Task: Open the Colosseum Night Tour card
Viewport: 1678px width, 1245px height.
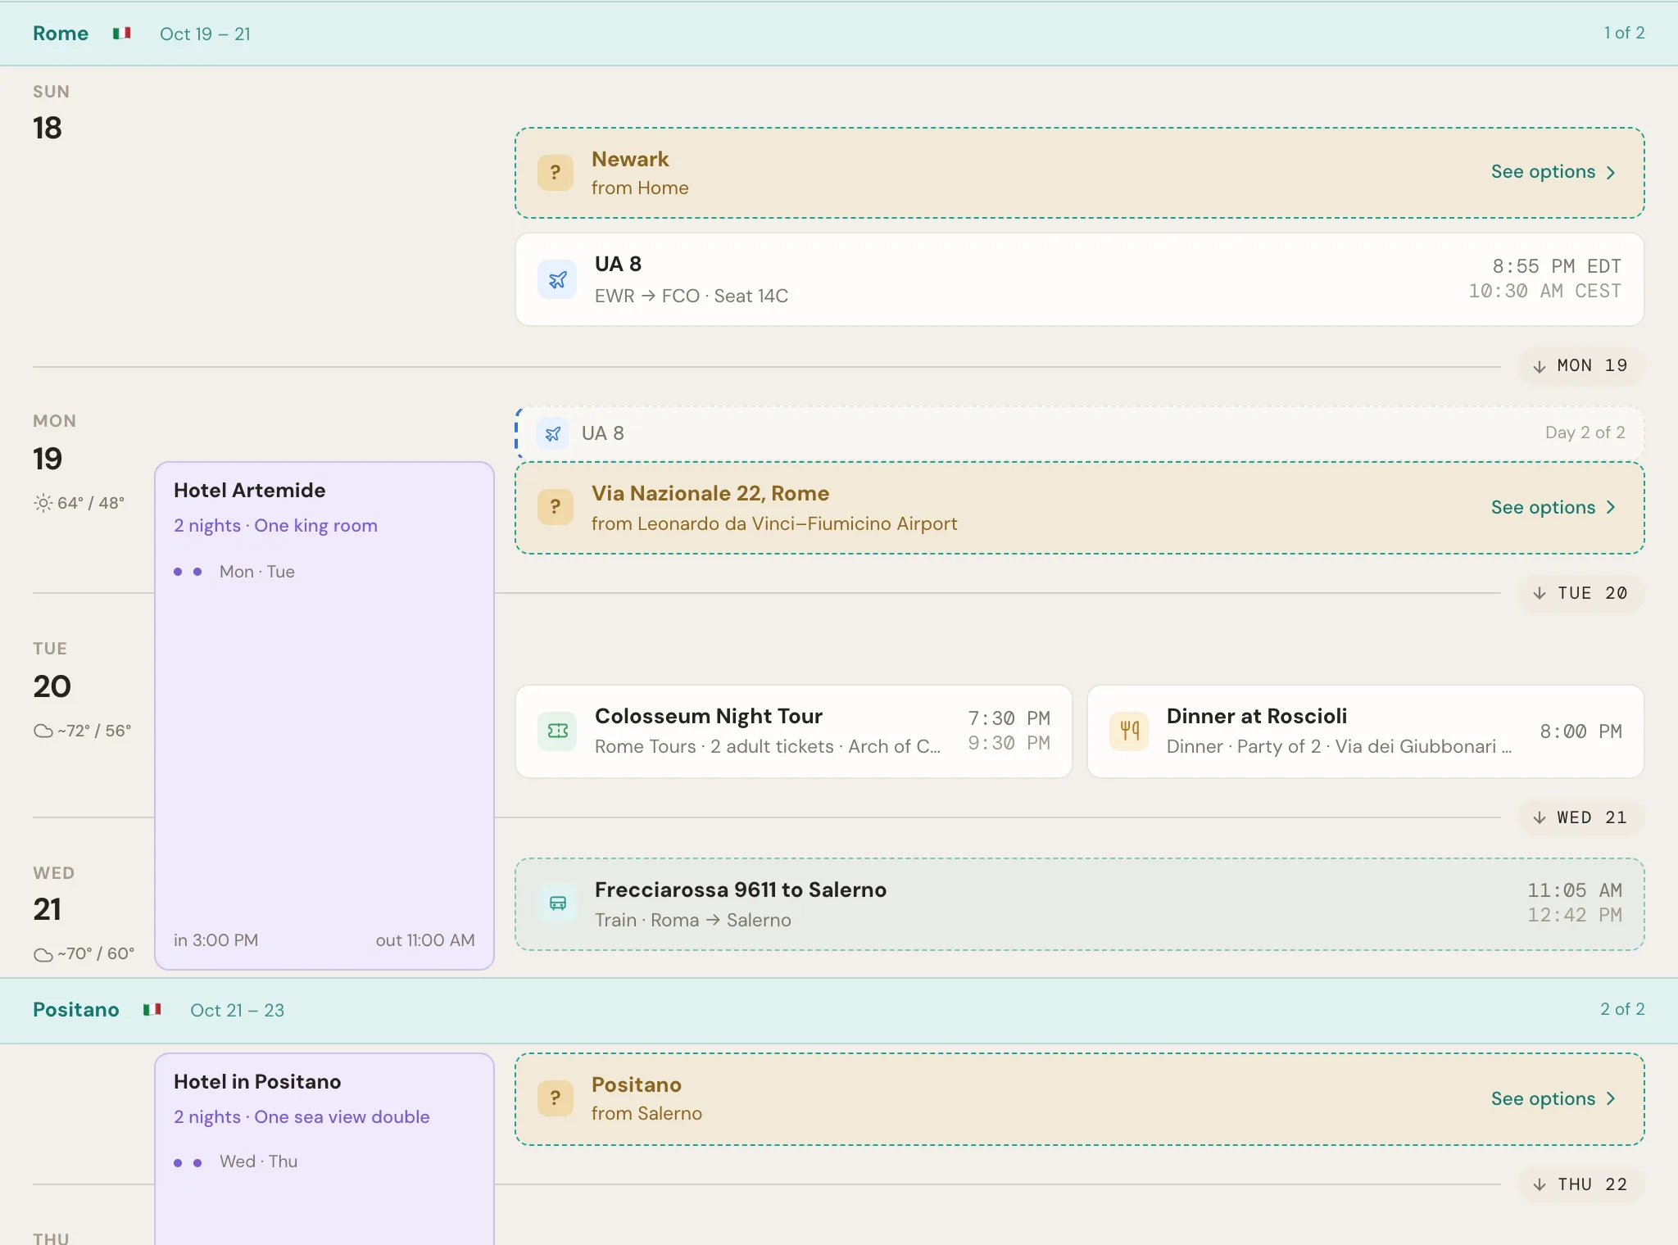Action: (x=794, y=731)
